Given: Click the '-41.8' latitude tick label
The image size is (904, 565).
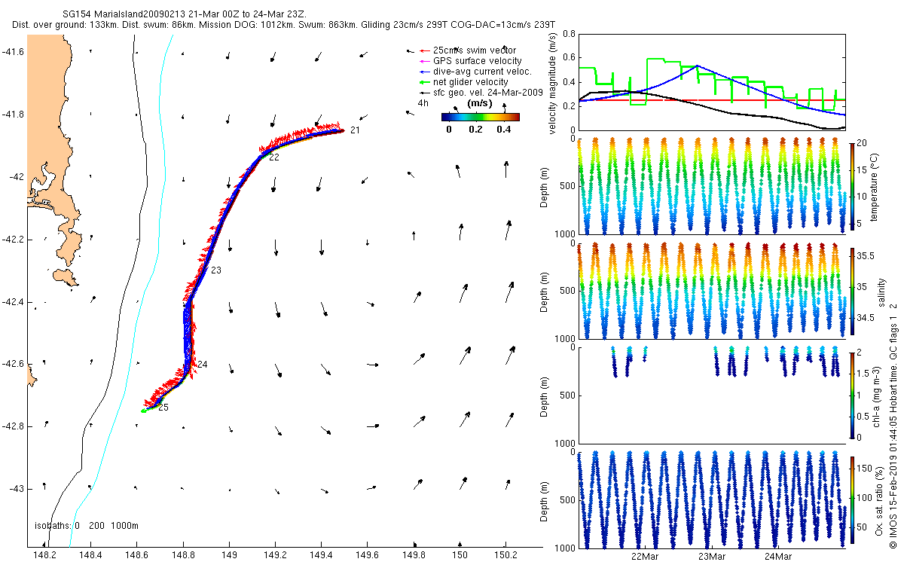Looking at the screenshot, I should [13, 115].
